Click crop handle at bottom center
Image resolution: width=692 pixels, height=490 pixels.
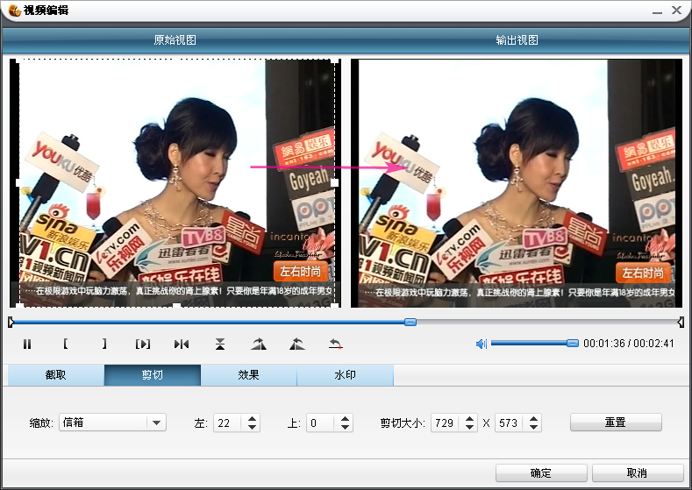click(x=176, y=305)
